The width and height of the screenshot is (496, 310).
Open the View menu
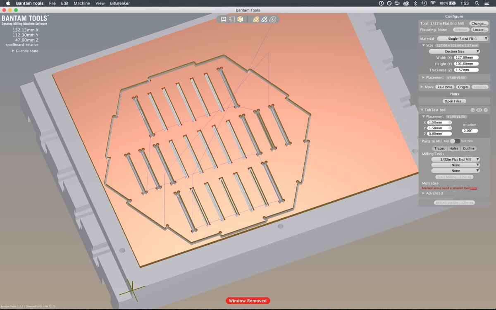(100, 3)
